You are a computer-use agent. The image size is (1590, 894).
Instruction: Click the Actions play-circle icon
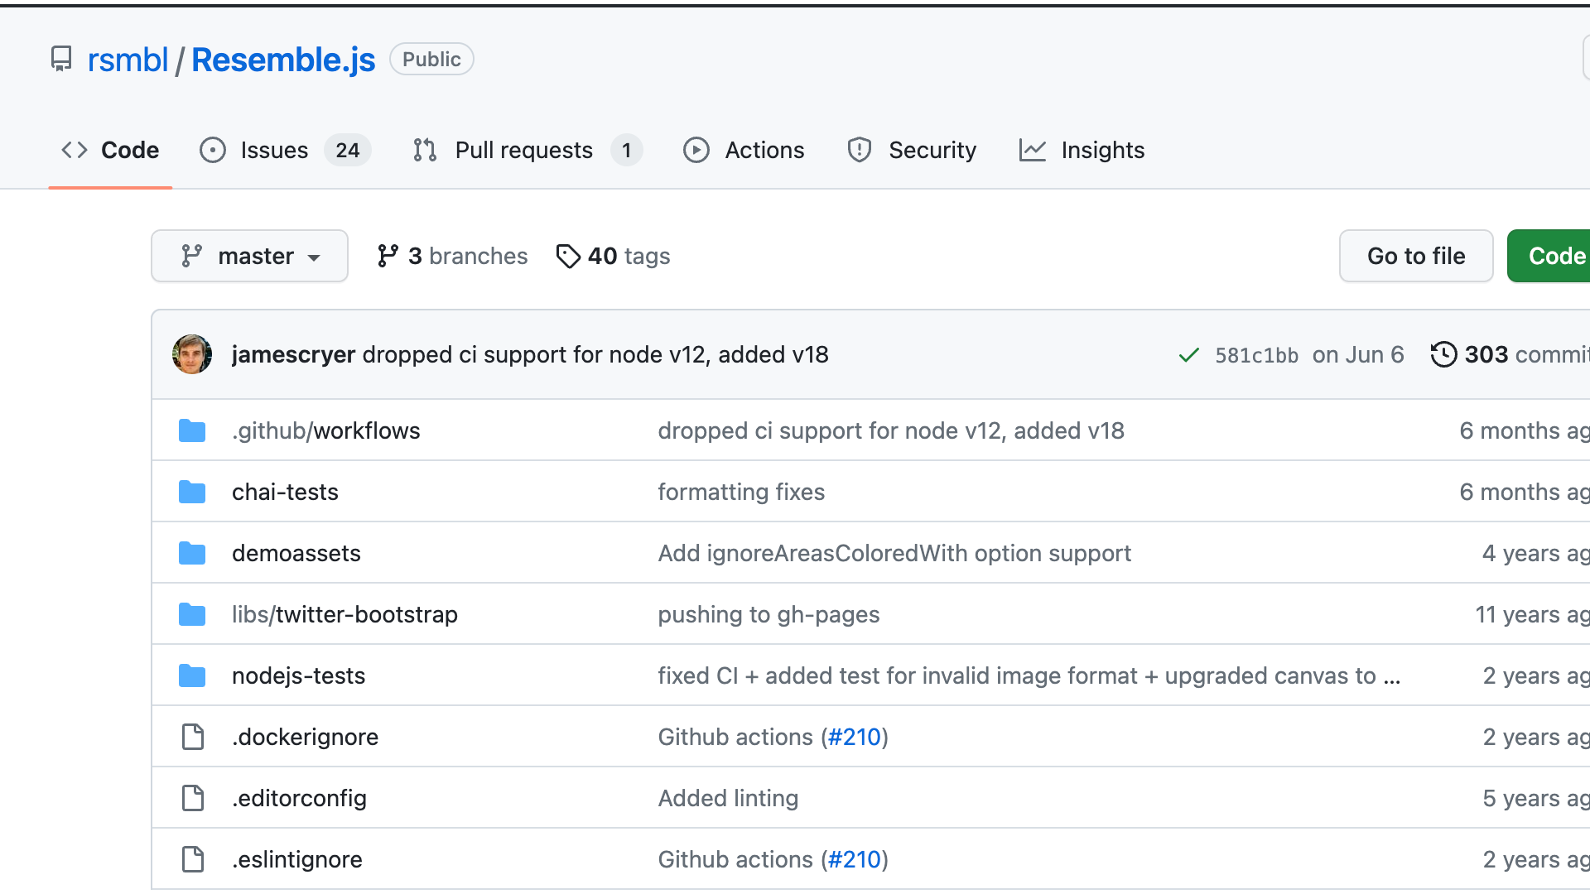pos(696,150)
